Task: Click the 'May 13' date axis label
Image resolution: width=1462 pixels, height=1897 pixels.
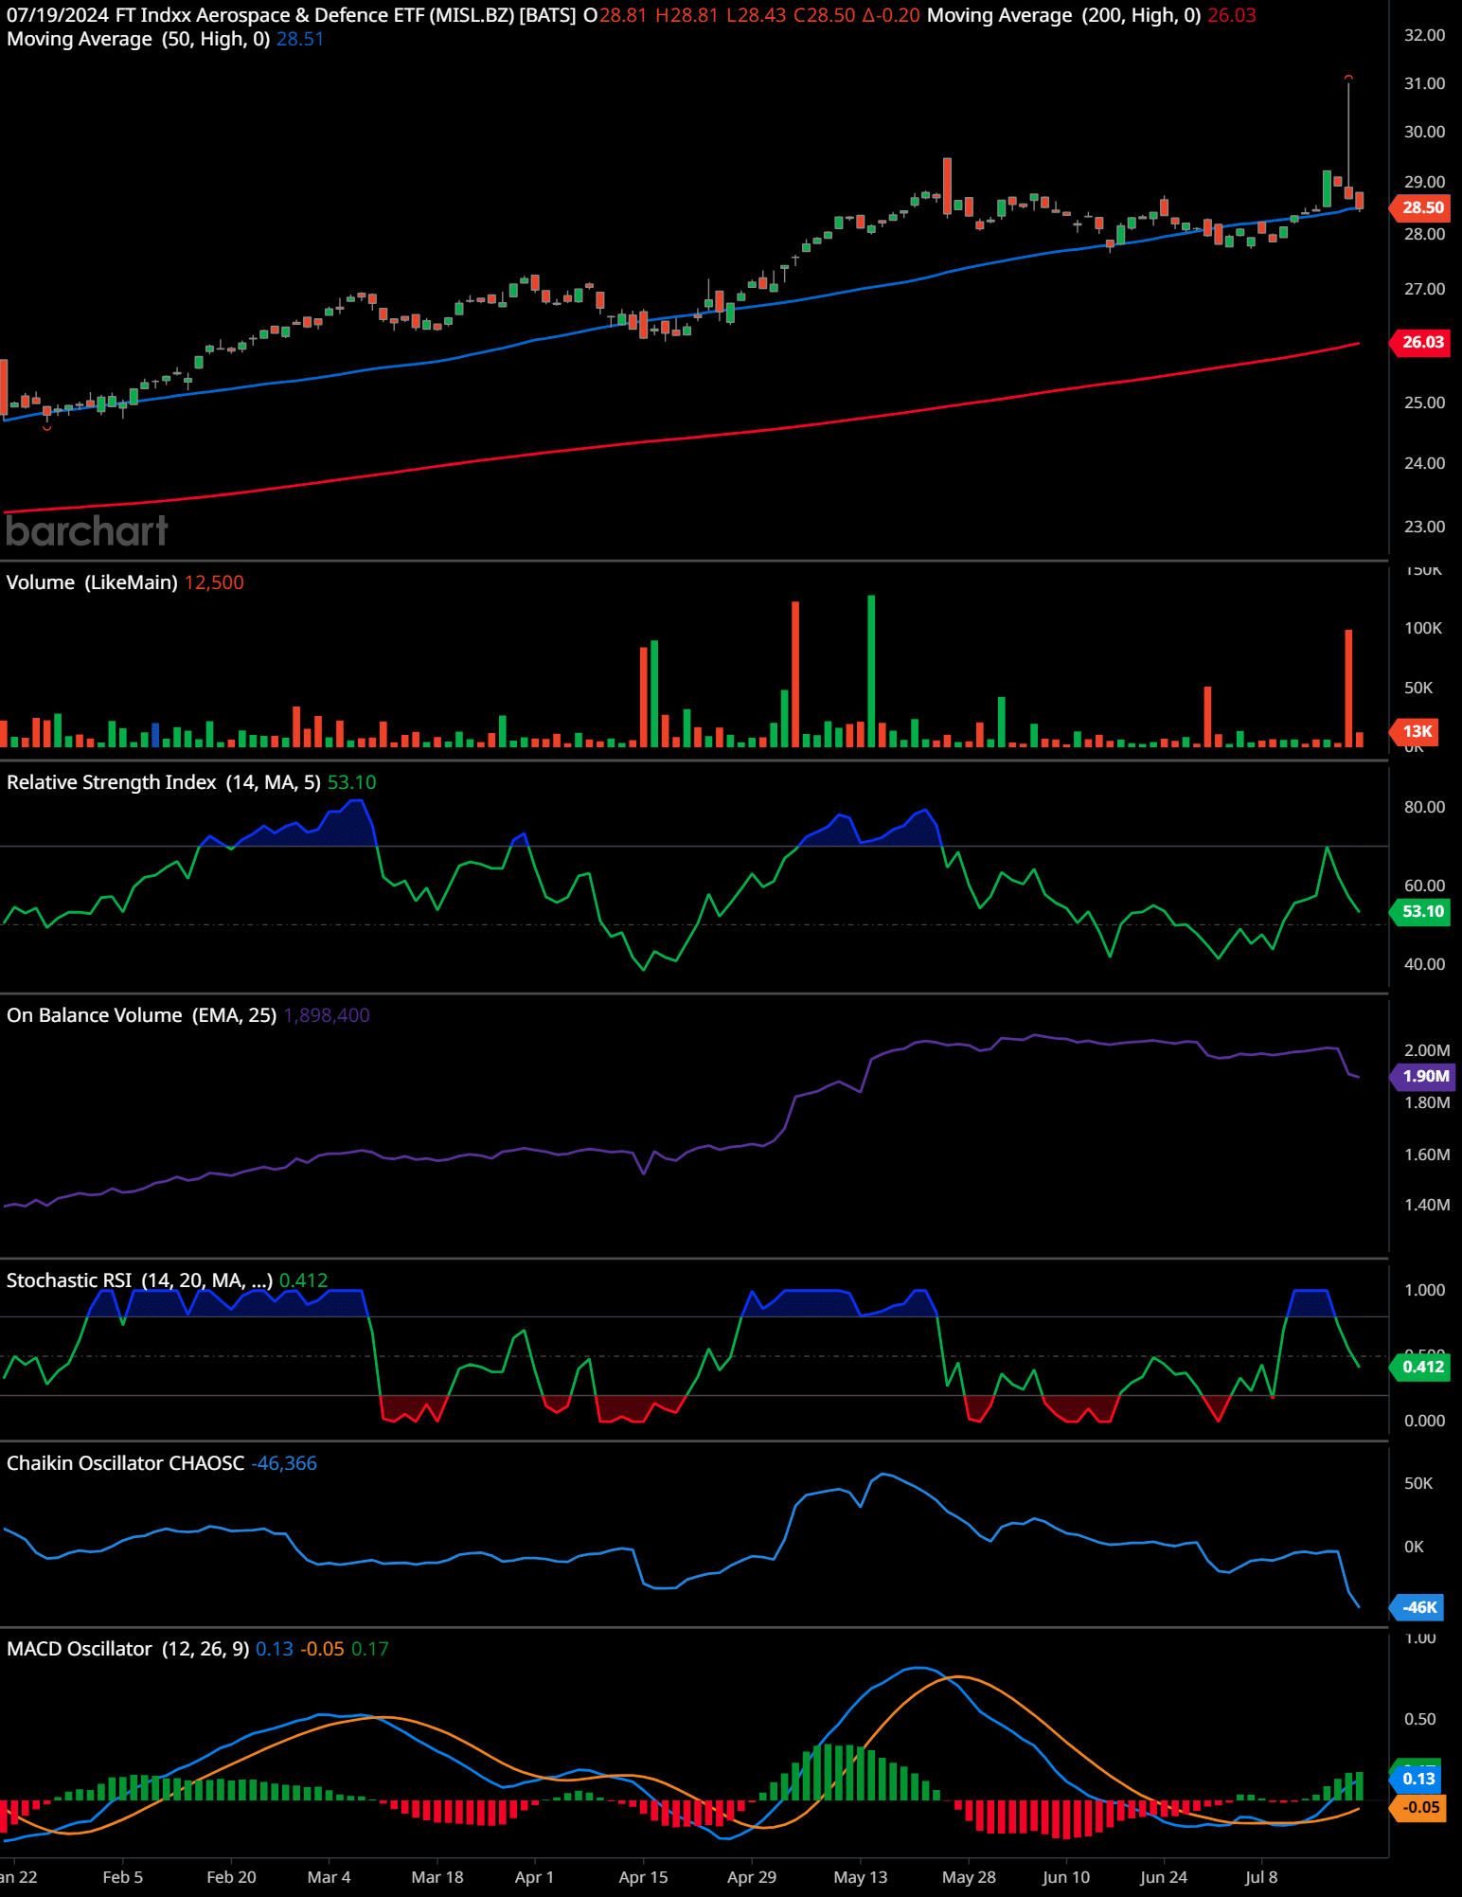Action: (x=861, y=1877)
